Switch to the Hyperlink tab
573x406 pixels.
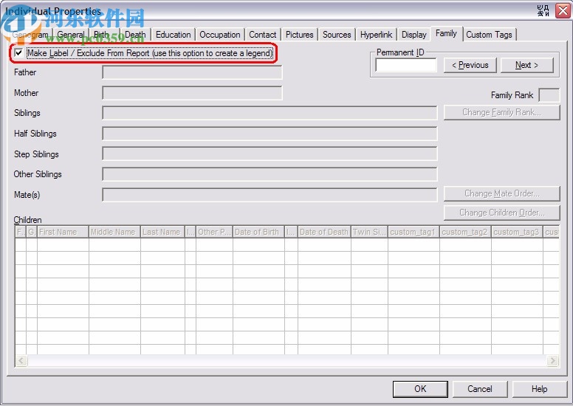coord(376,35)
